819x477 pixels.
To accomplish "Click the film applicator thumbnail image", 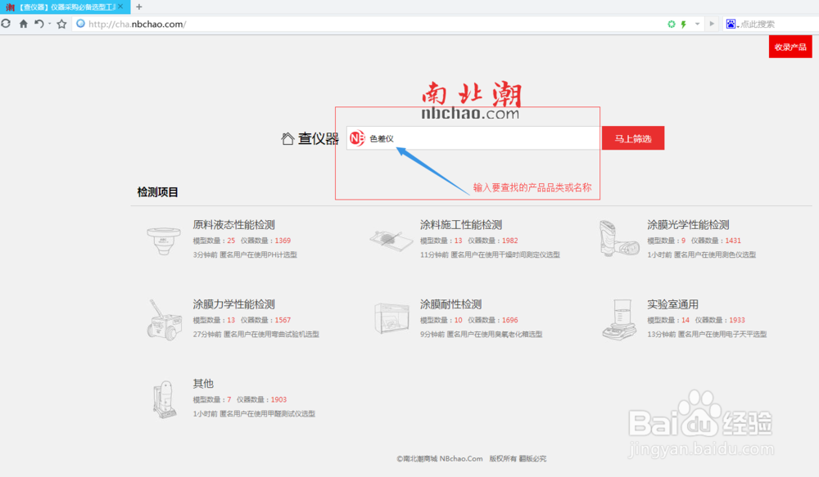I will click(x=391, y=240).
